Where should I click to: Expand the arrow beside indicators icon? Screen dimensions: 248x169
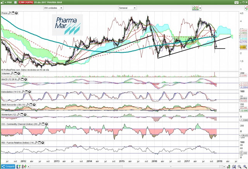coord(200,8)
